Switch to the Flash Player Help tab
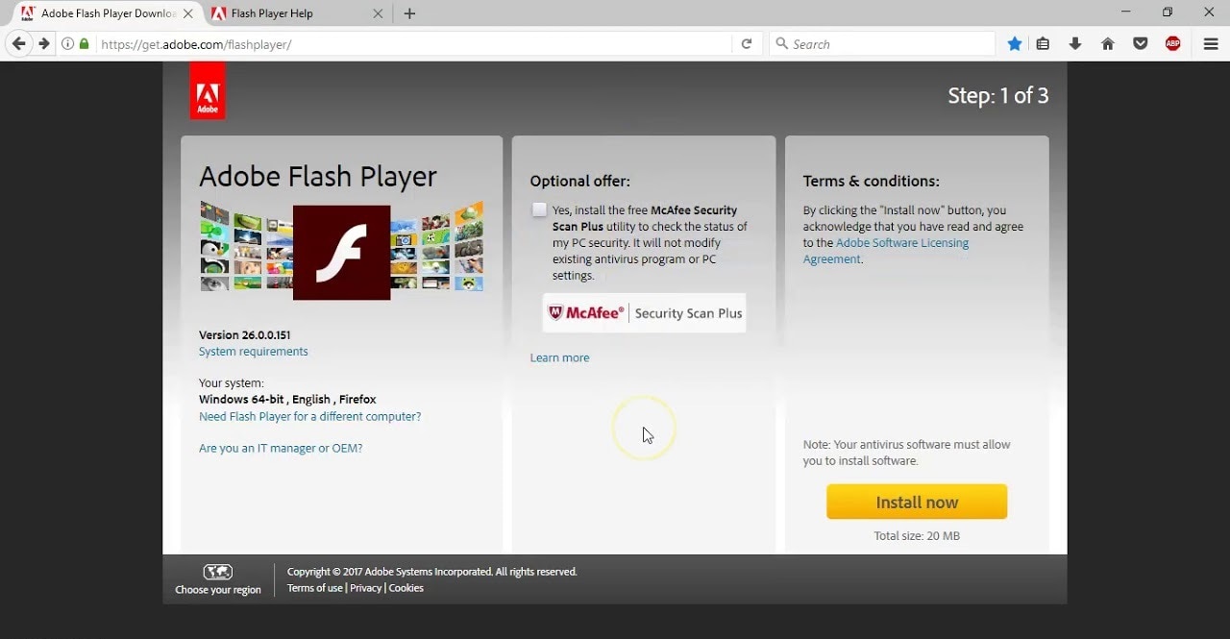 click(x=298, y=13)
